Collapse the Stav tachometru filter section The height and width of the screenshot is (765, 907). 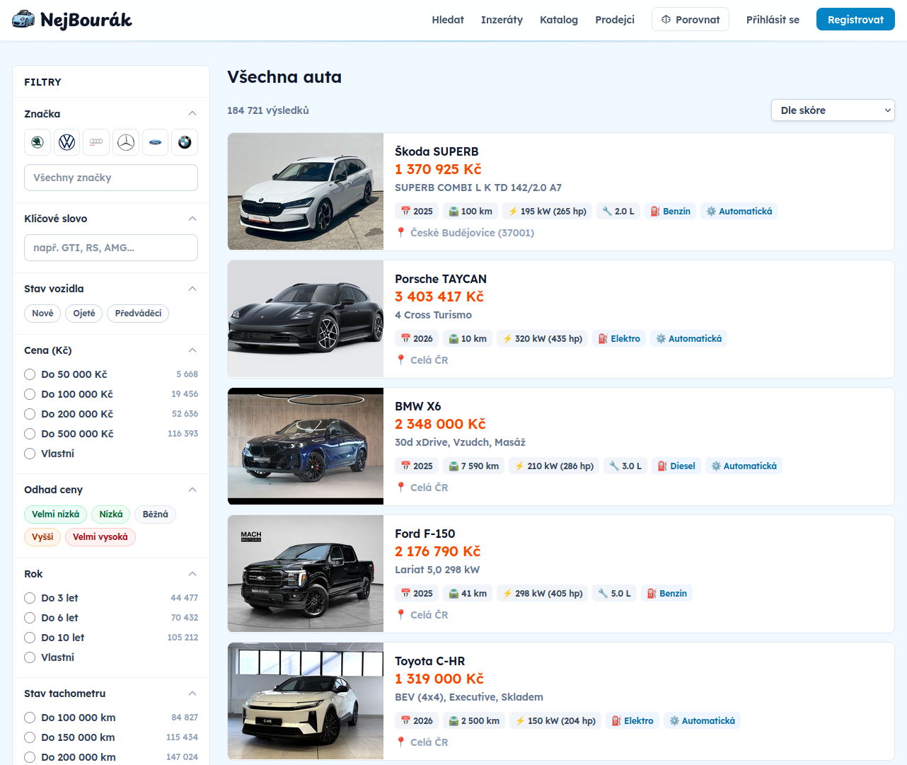[192, 694]
